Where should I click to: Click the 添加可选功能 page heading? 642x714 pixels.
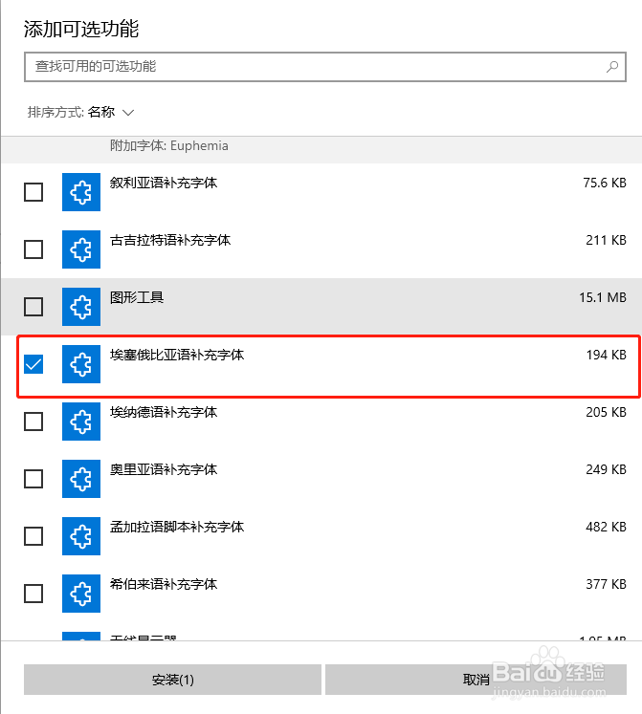pyautogui.click(x=81, y=29)
